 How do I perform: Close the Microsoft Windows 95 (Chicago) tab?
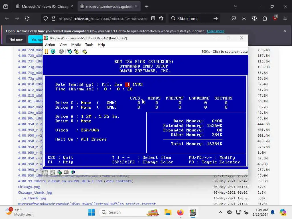click(72, 7)
